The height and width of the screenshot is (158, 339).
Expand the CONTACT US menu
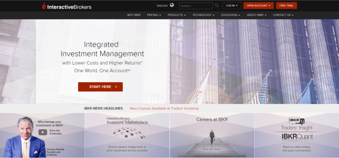(283, 15)
